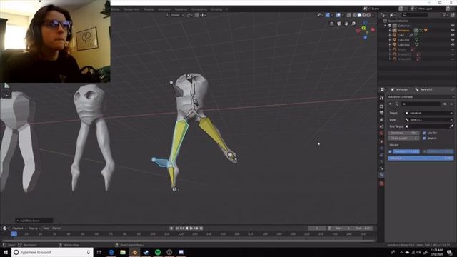Expand the Cube.001 item in outliner
The image size is (457, 257).
coord(390,40)
